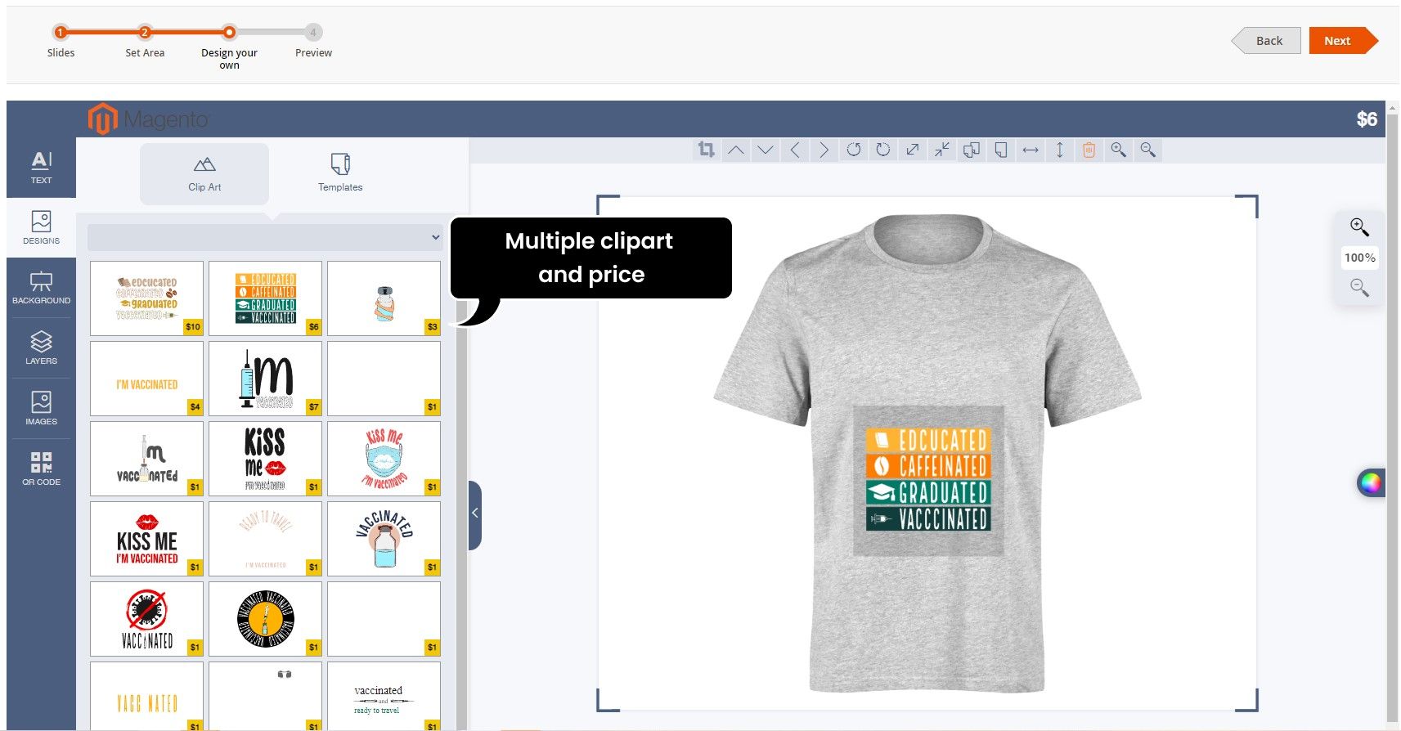Open the Layers panel
Image resolution: width=1401 pixels, height=731 pixels.
41,348
